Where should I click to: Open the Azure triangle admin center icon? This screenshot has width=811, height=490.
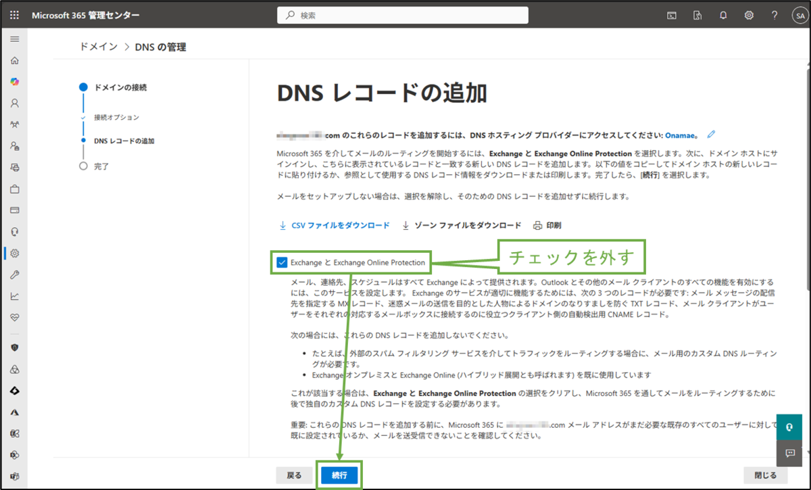[14, 412]
